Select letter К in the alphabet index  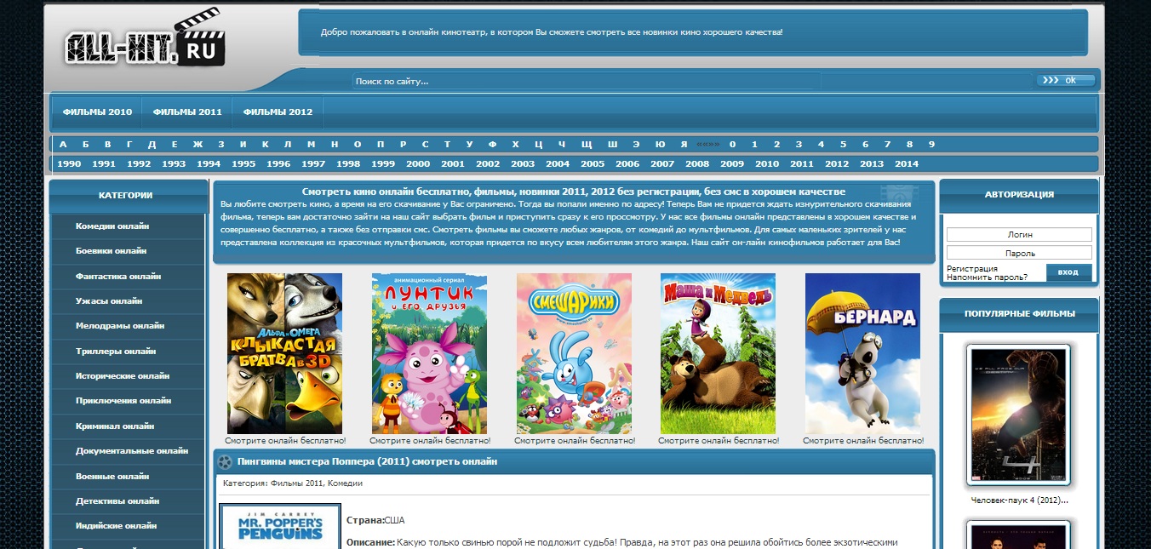point(265,145)
